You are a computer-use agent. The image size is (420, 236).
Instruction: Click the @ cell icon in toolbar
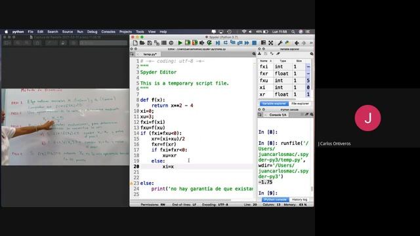(171, 43)
